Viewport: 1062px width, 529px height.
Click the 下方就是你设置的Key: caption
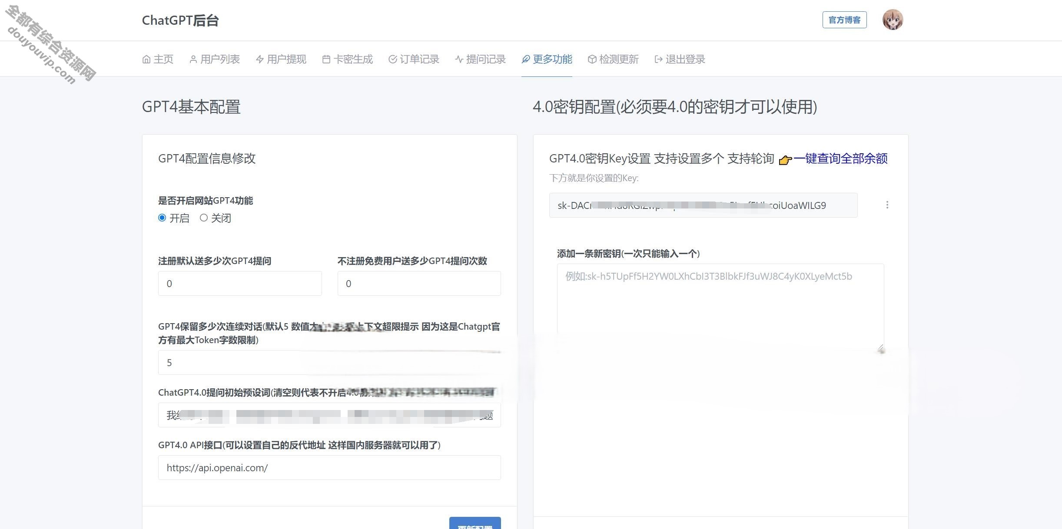594,178
